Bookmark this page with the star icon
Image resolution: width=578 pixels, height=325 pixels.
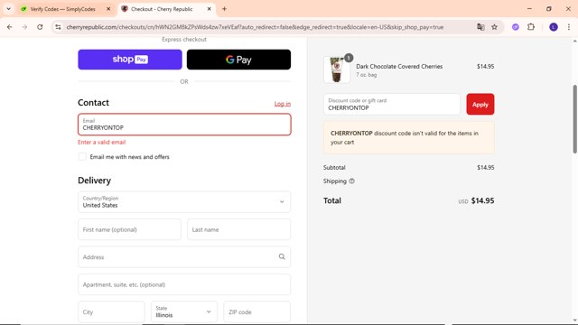[x=494, y=27]
